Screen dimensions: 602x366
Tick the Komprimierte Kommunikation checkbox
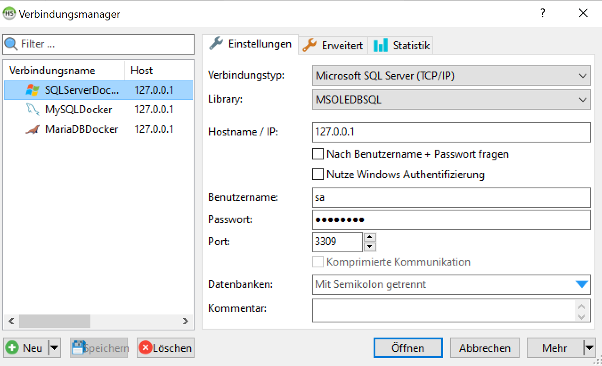[x=318, y=262]
